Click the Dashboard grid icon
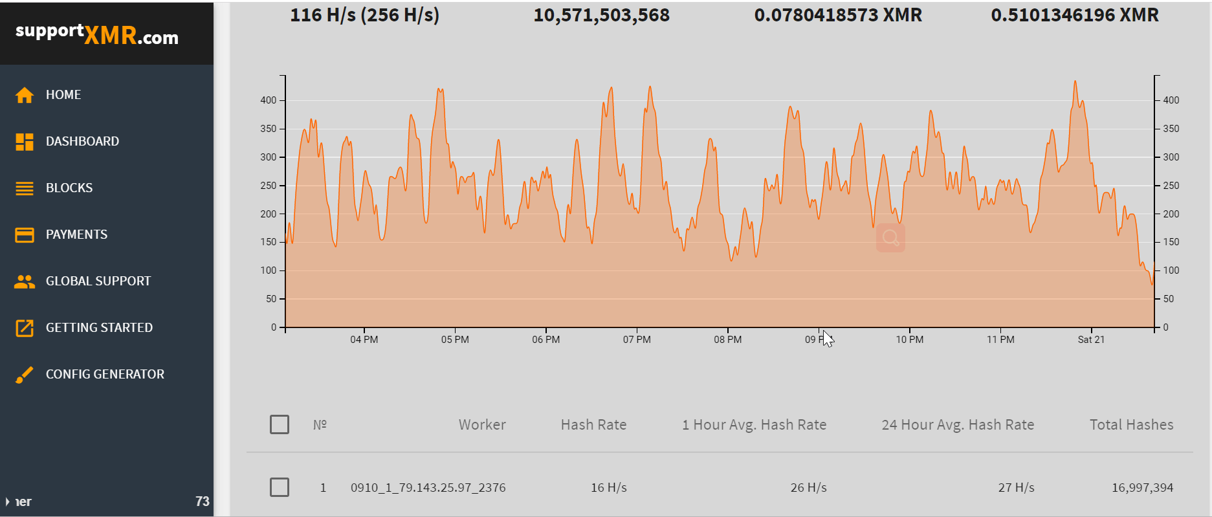1212x517 pixels. [25, 142]
